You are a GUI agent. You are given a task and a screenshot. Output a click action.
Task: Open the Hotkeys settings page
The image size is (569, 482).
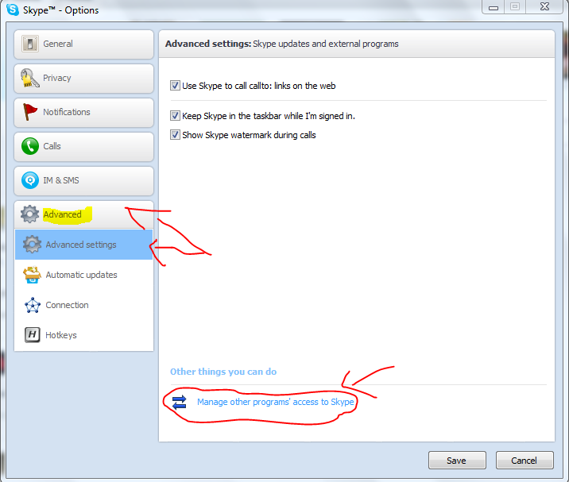(x=83, y=335)
